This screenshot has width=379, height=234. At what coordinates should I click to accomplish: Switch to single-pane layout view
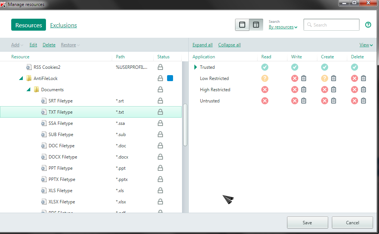(242, 25)
